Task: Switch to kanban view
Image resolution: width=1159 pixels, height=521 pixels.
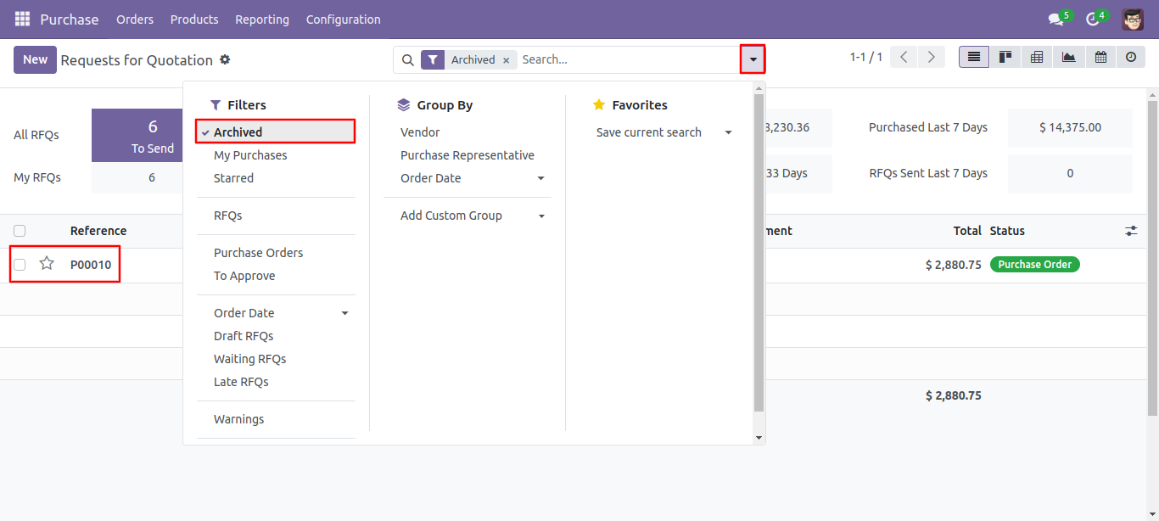Action: [1005, 57]
